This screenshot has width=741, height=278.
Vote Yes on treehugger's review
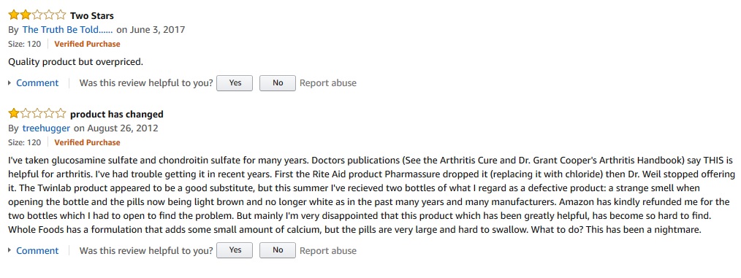235,250
